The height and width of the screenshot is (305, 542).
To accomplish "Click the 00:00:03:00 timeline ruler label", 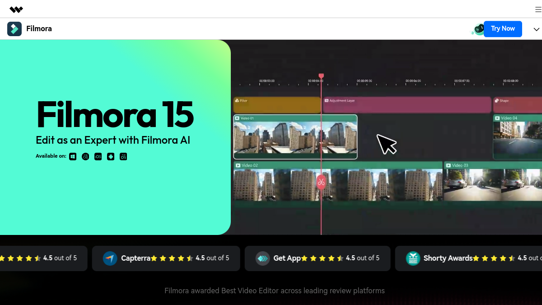I will tap(266, 81).
